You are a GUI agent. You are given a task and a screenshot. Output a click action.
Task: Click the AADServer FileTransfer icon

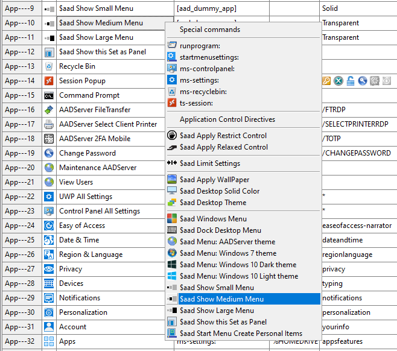[x=49, y=110]
